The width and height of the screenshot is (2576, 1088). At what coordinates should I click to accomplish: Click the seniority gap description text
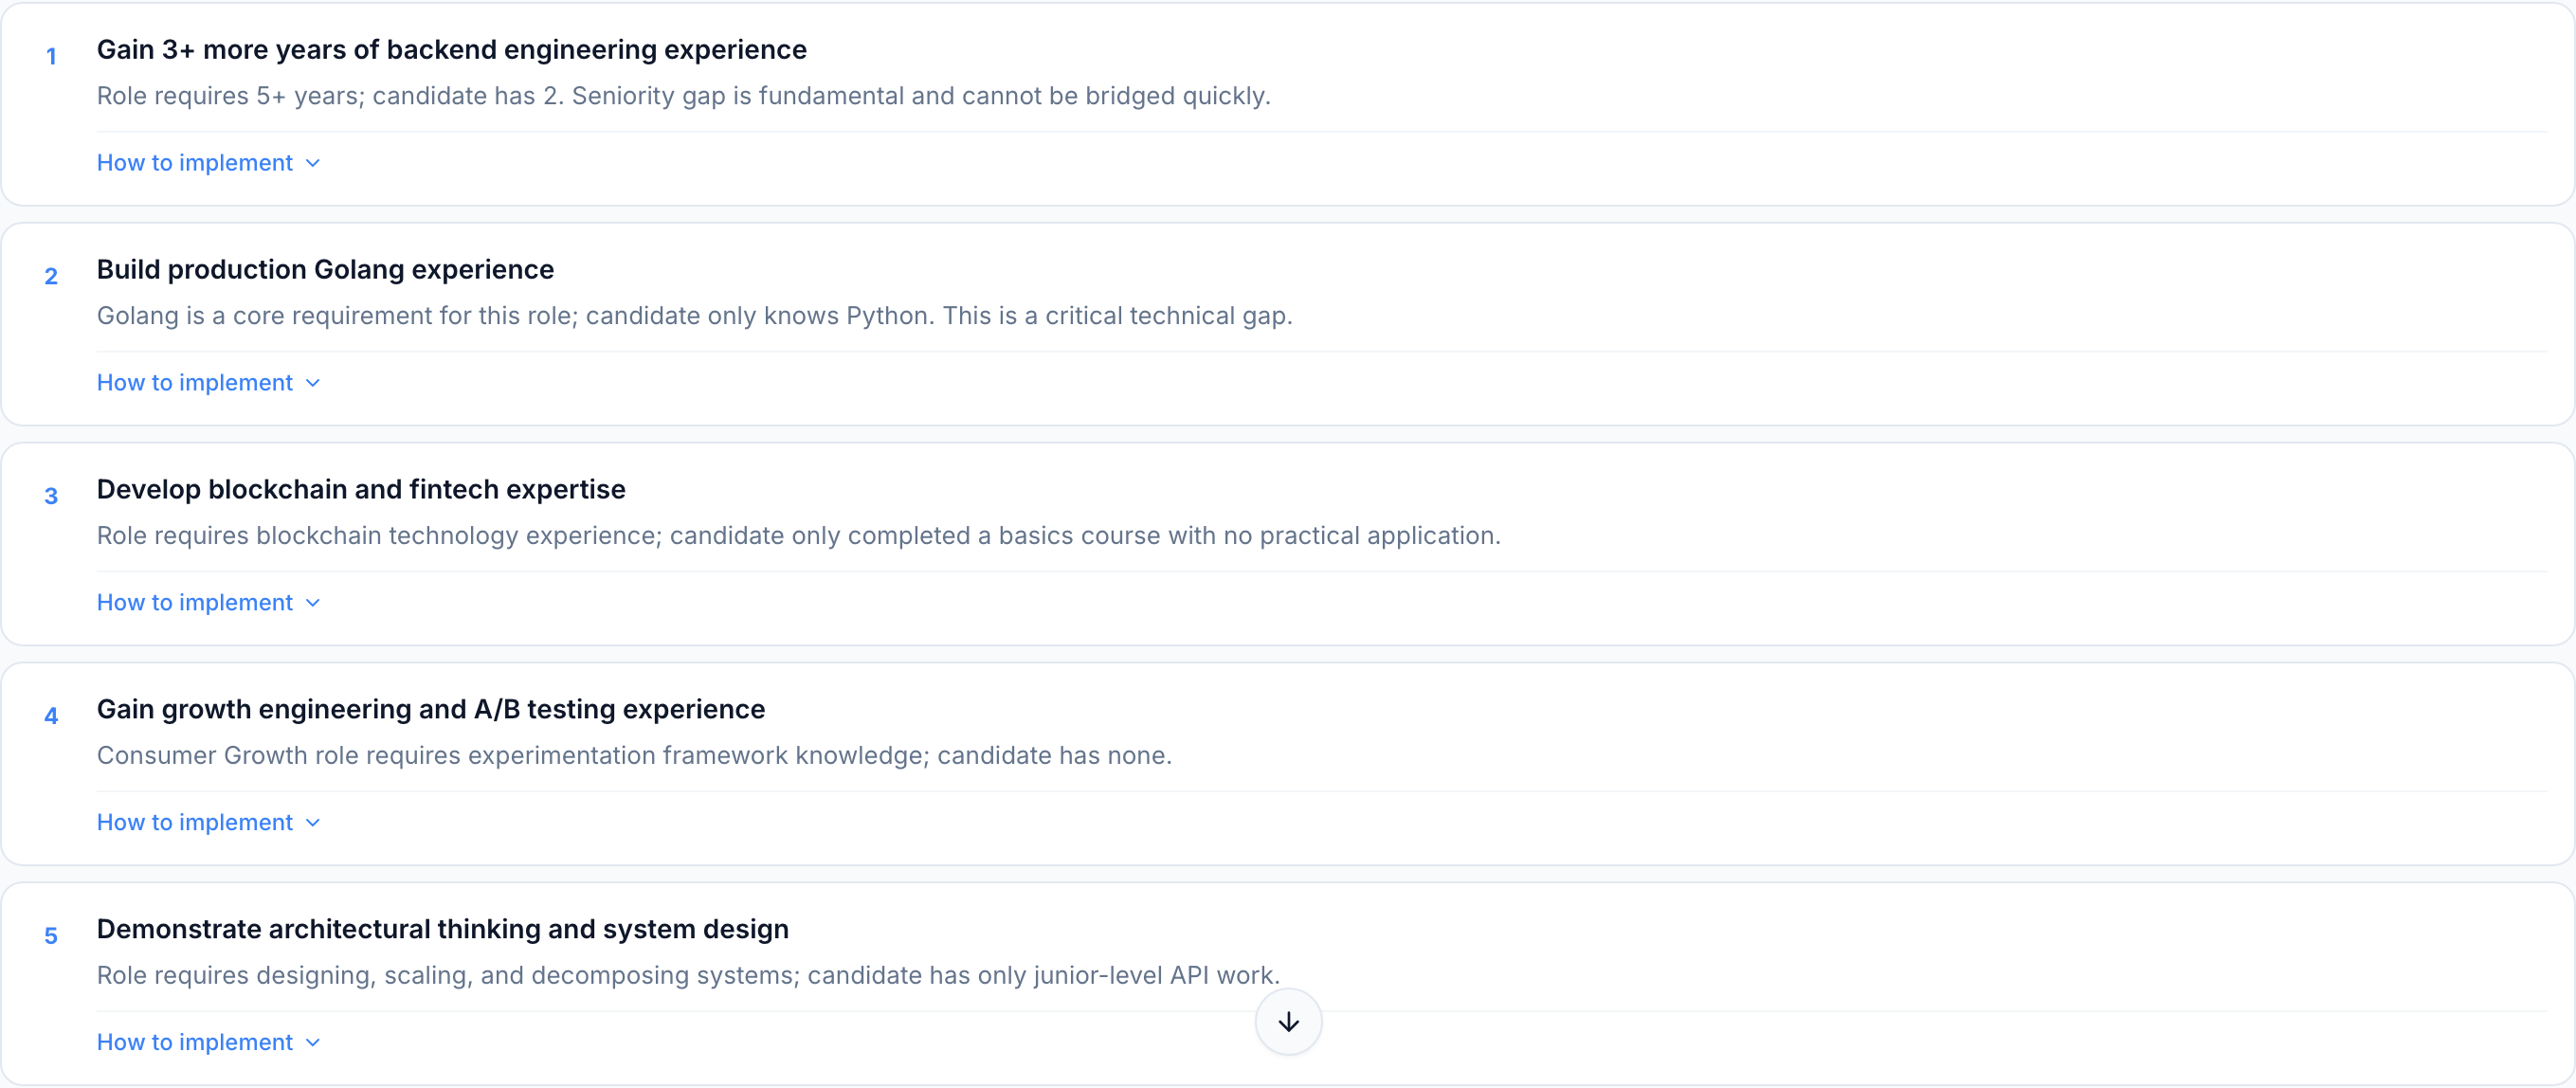coord(683,96)
